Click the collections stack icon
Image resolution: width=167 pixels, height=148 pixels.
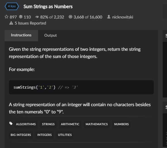pos(21,17)
